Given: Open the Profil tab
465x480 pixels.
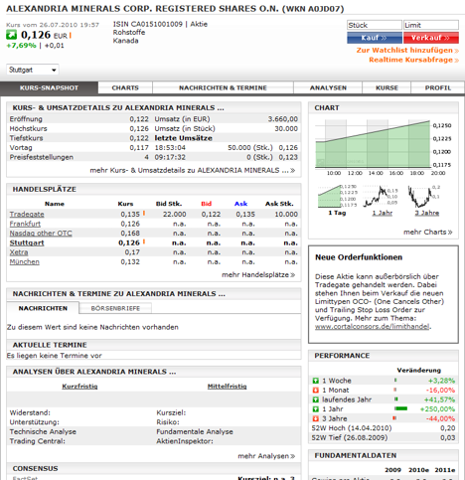Looking at the screenshot, I should tap(438, 87).
